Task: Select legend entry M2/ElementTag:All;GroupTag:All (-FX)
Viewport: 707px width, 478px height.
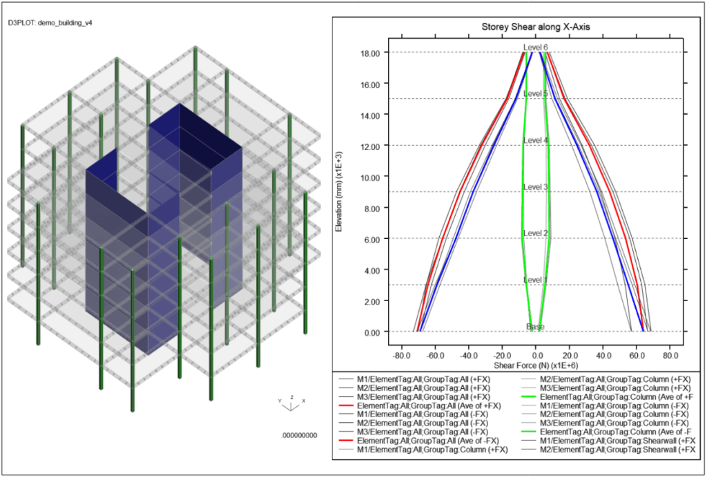Action: click(423, 423)
